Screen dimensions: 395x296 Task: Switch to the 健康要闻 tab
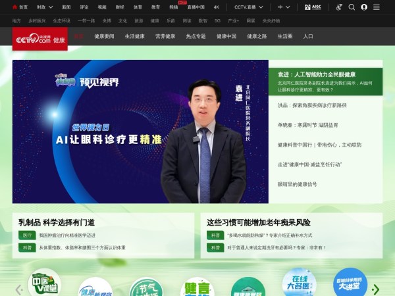[101, 36]
